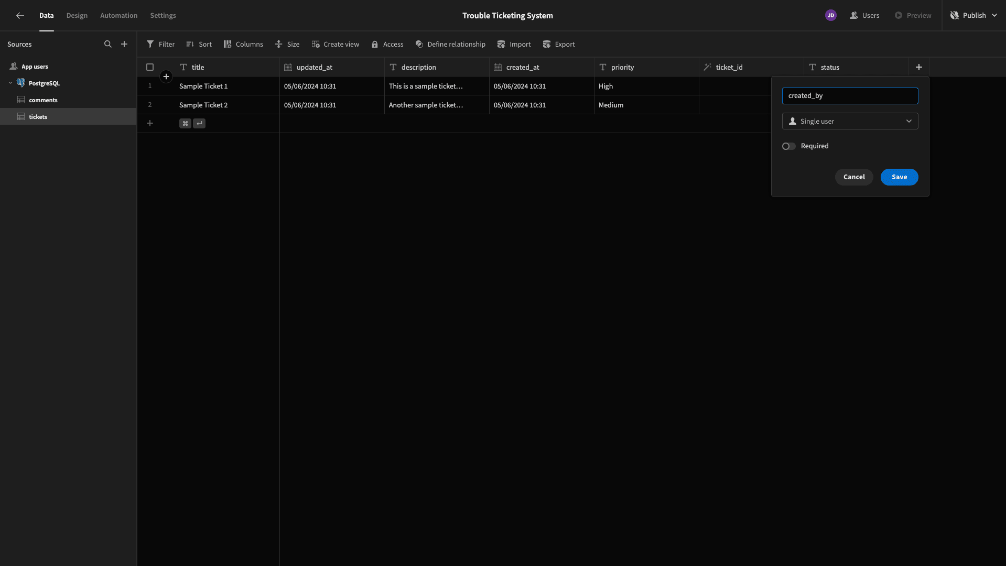Click the priority column header
The image size is (1006, 566).
(646, 67)
